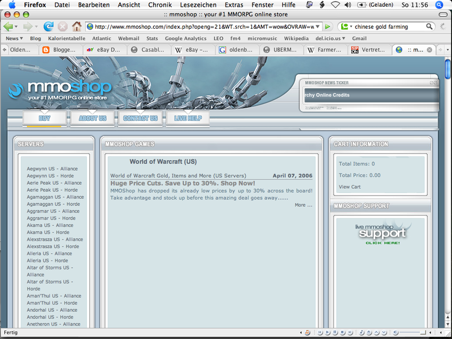Image resolution: width=452 pixels, height=339 pixels.
Task: Open the Chronik menu
Action: (160, 5)
